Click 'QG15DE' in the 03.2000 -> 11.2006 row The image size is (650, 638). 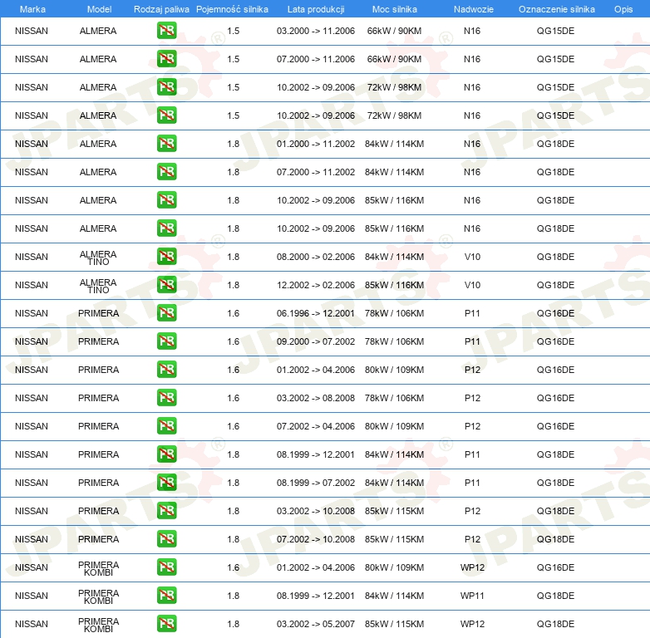point(555,31)
